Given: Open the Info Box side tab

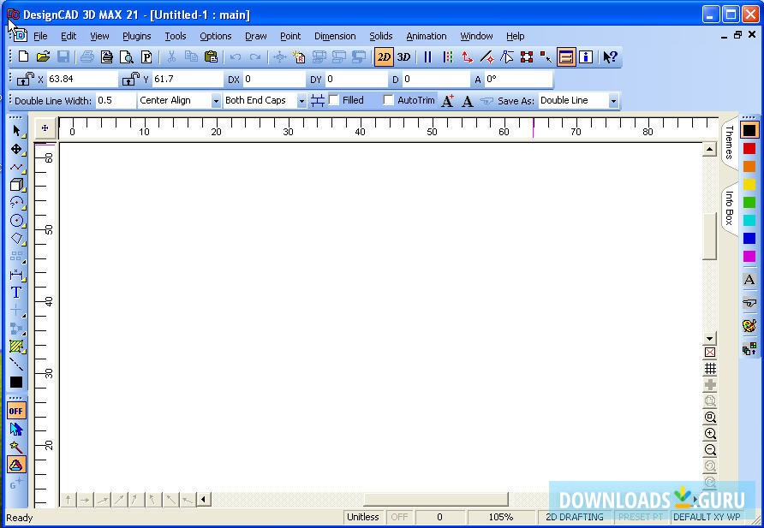Looking at the screenshot, I should [x=729, y=208].
